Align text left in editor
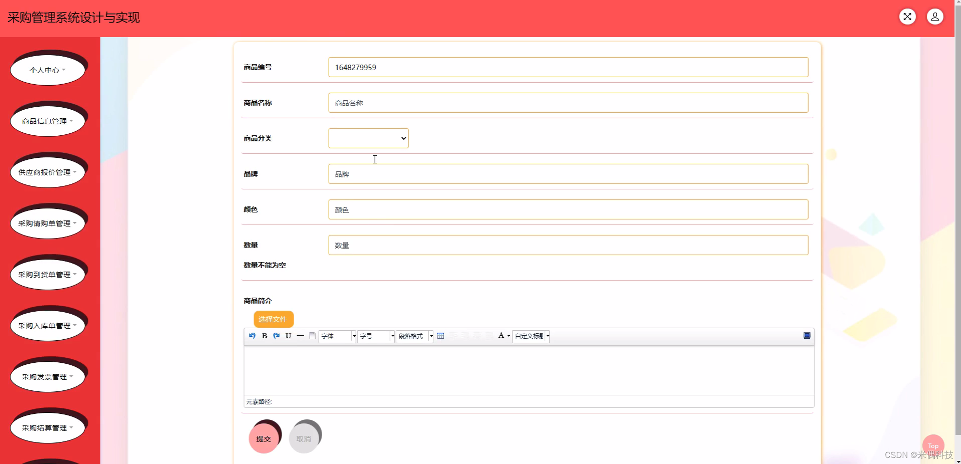Image resolution: width=961 pixels, height=464 pixels. tap(452, 336)
